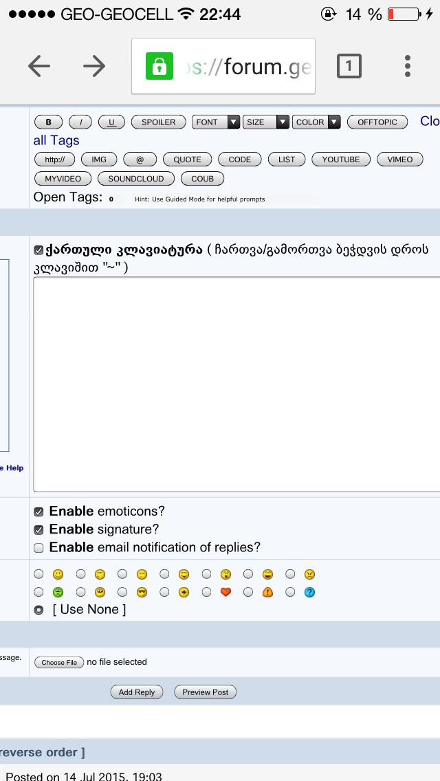Tap the browser forward arrow
440x781 pixels.
click(x=94, y=66)
